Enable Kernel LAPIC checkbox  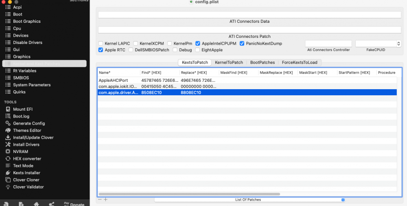click(101, 44)
